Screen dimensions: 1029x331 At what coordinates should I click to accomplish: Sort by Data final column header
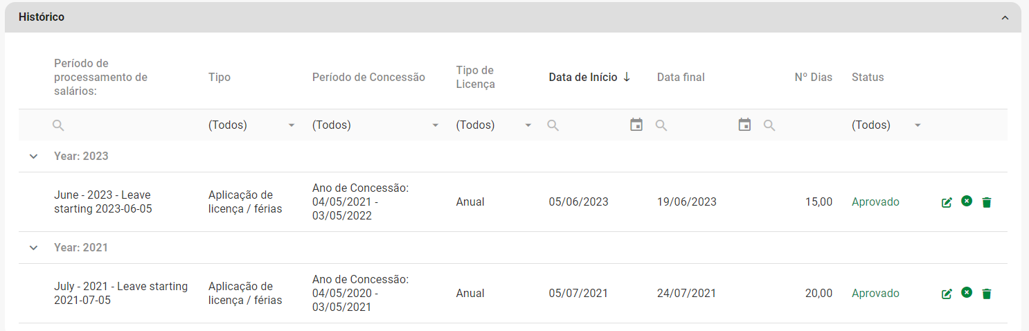point(681,78)
